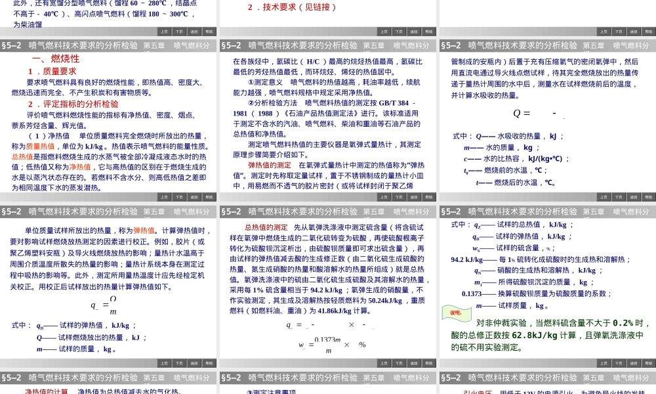
Task: Click 帮助 on the 说明 note slide
Action: pyautogui.click(x=649, y=363)
